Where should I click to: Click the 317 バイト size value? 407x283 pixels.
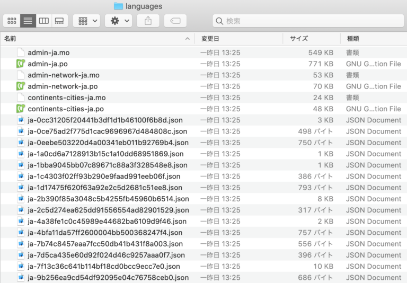[315, 210]
